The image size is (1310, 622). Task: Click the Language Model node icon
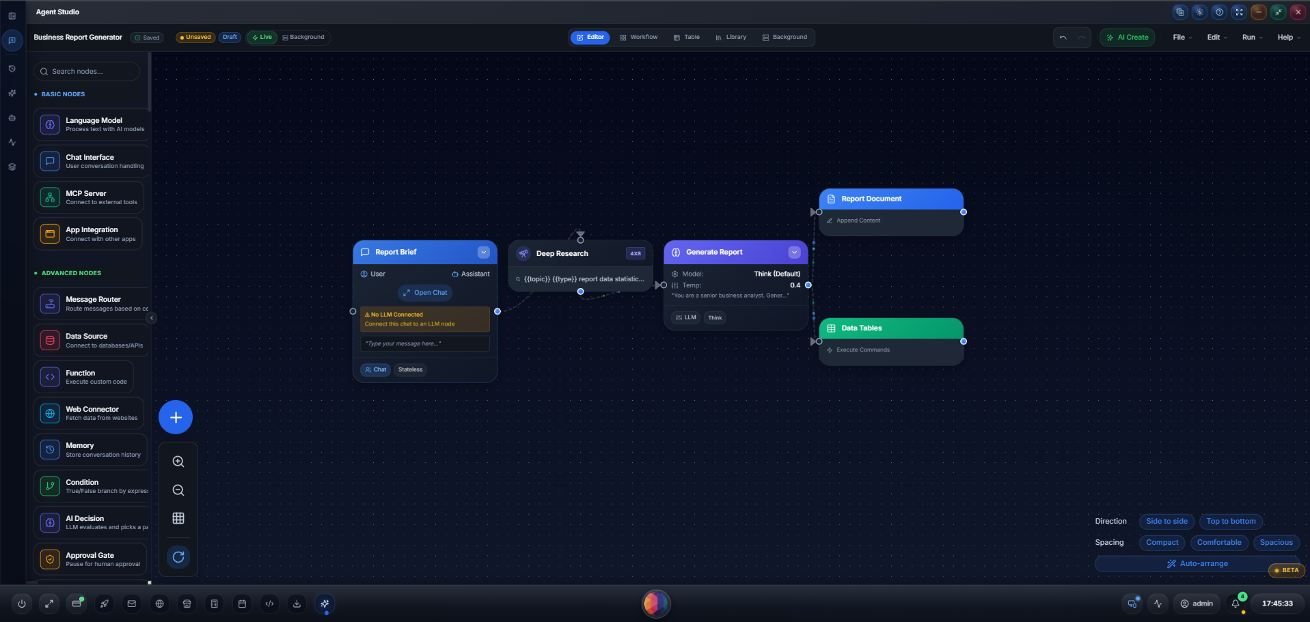coord(50,125)
